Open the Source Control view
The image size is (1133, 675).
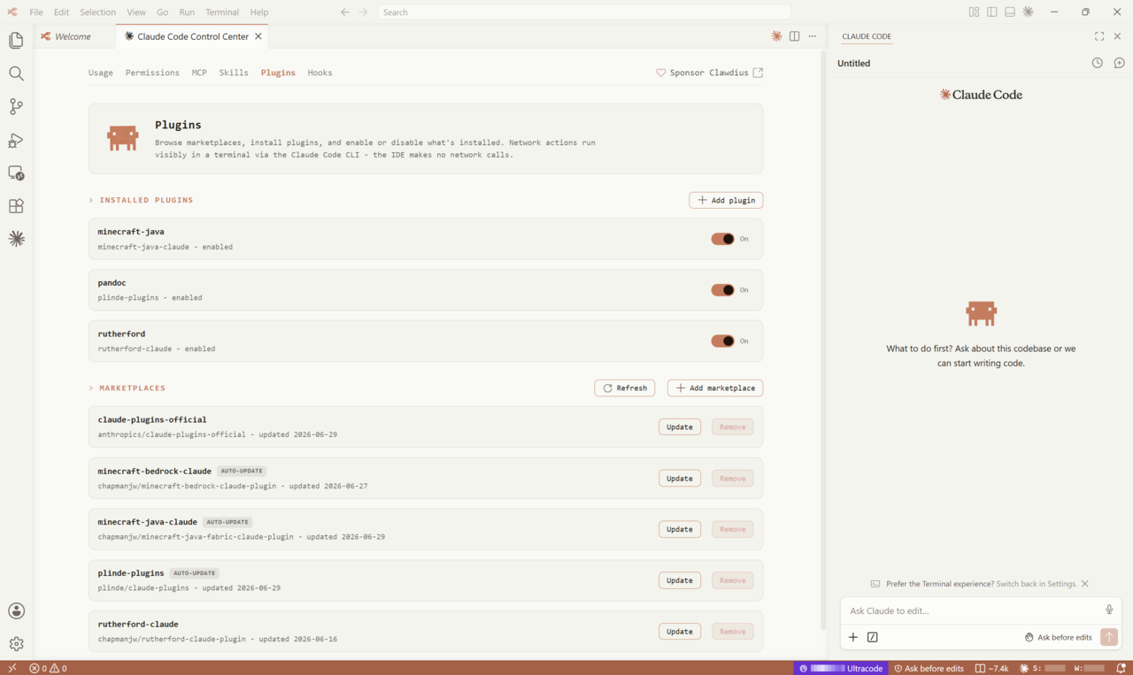pos(16,106)
